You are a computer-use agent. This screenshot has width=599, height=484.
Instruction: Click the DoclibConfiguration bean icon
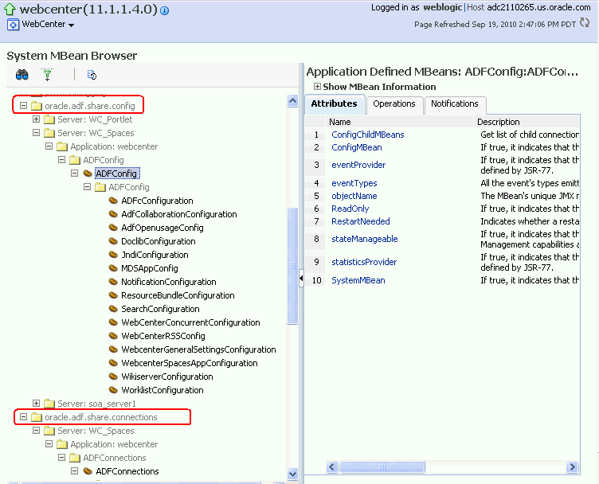pyautogui.click(x=113, y=241)
